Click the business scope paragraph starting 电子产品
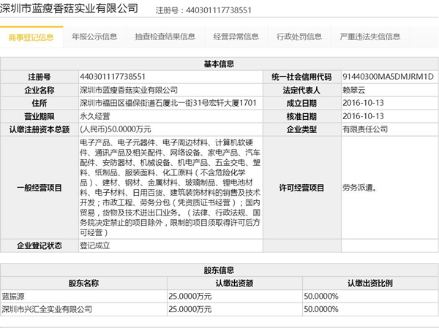Screen dimensions: 439x328 [170, 188]
